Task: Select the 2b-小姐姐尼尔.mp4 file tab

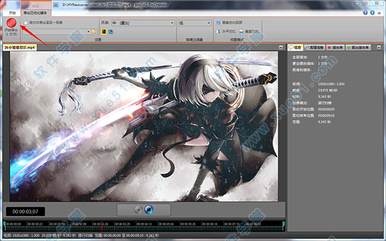Action: pyautogui.click(x=20, y=48)
